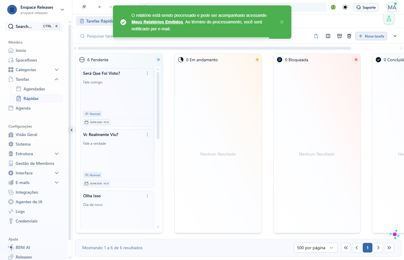Click the layout icon in the top bar
Viewport: 404px width, 260px height.
pyautogui.click(x=84, y=7)
